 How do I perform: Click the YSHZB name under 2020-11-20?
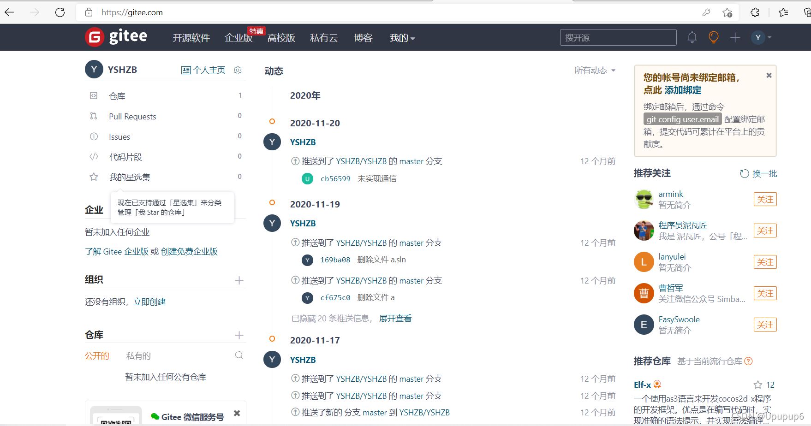coord(303,142)
